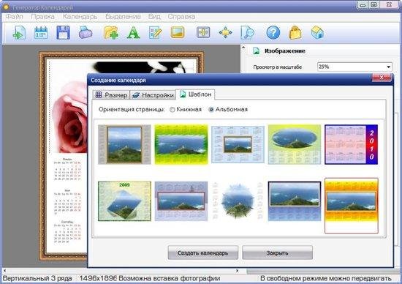Click the import file icon with green arrow
Viewport: 402px width, 284px height.
[19, 33]
